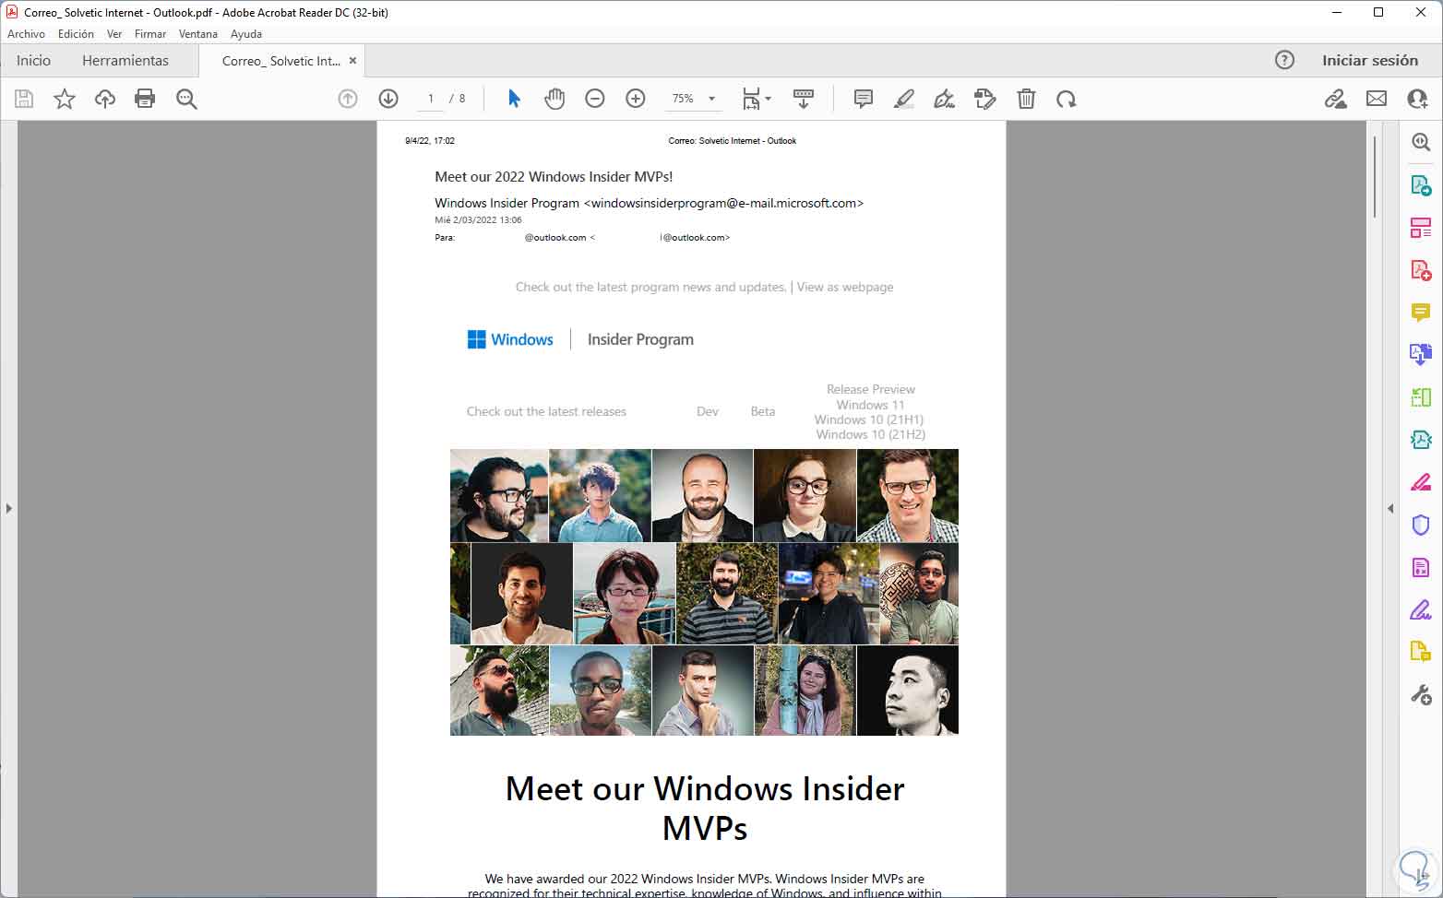Add file to starred with star icon
The height and width of the screenshot is (898, 1443).
[x=65, y=99]
